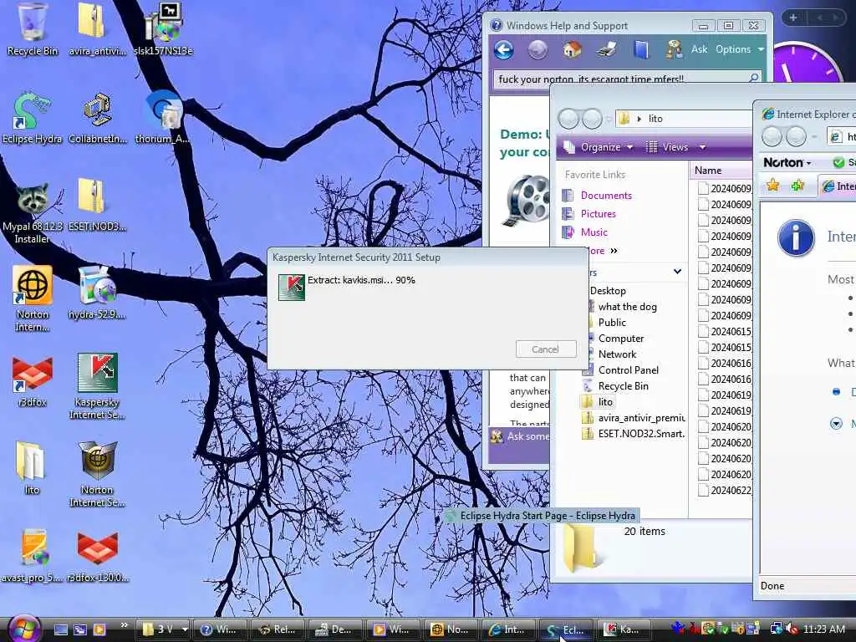Select the Norton Internet Se... box icon
The height and width of the screenshot is (642, 856).
97,474
